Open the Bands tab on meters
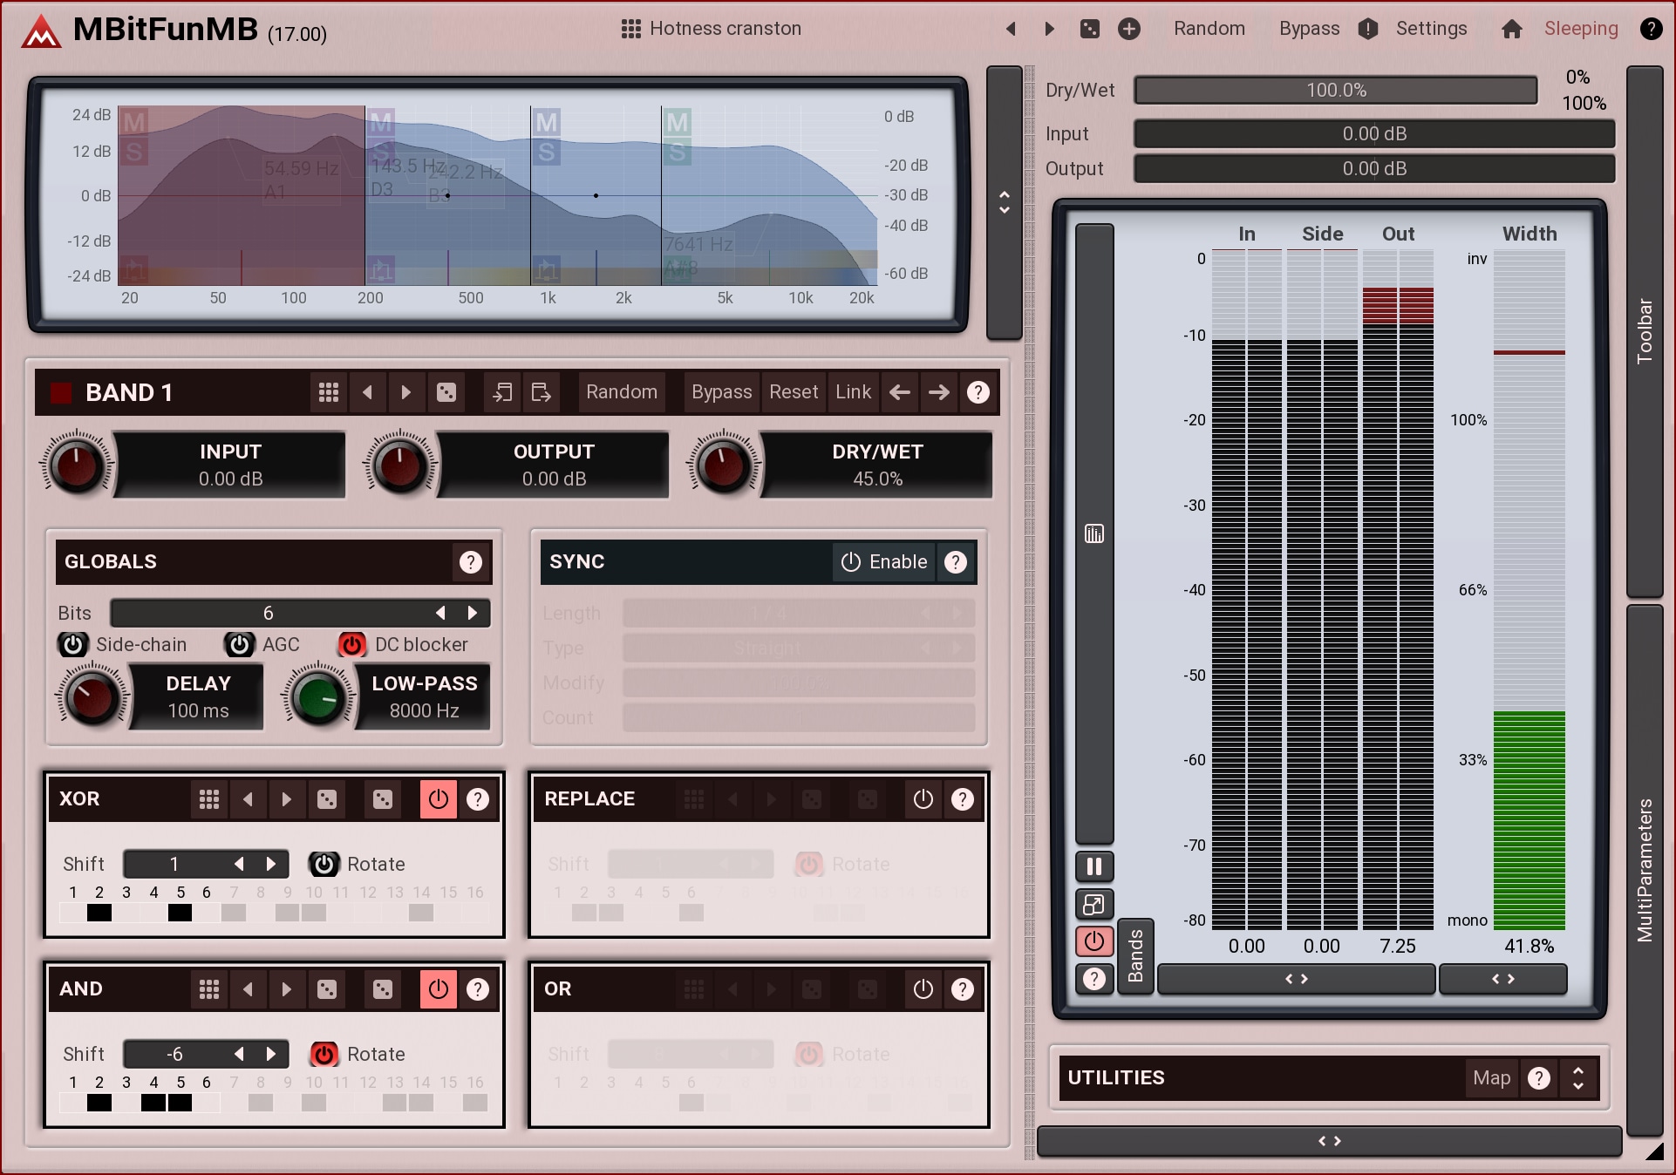Viewport: 1676px width, 1175px height. [1135, 956]
